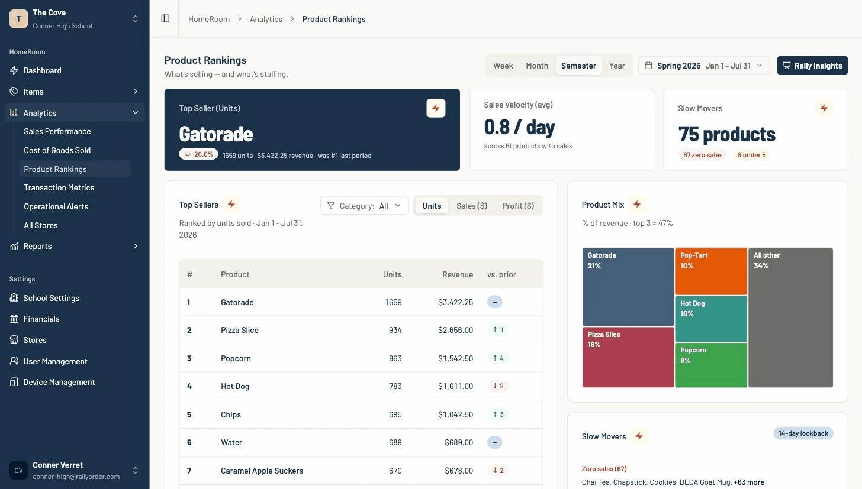
Task: Click the Device Management icon
Action: pos(14,382)
